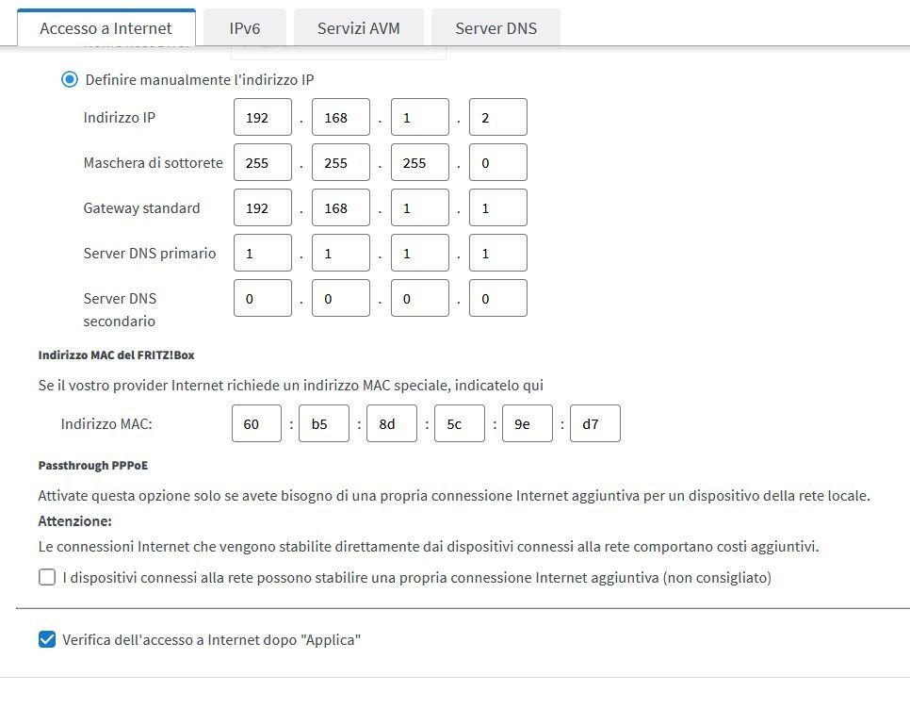Click the first Server DNS primario field

coord(263,254)
